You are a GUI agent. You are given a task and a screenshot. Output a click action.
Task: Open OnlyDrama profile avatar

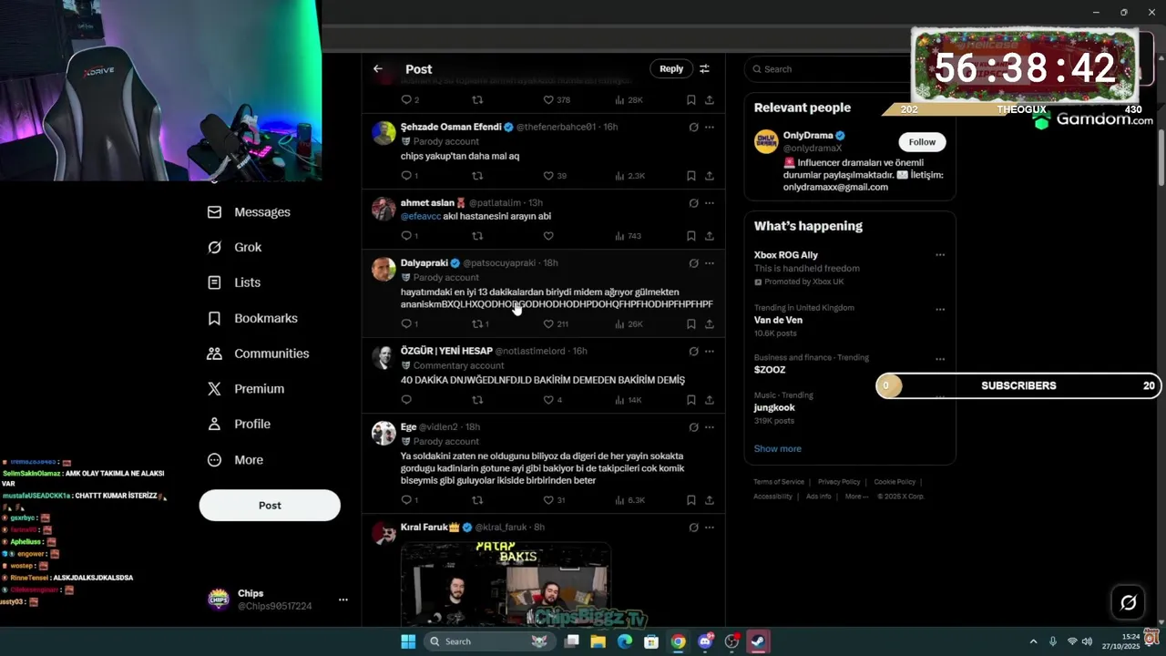click(x=766, y=141)
